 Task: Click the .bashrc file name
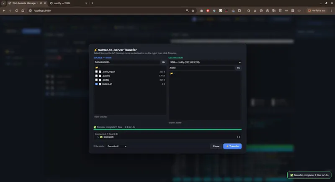106,76
